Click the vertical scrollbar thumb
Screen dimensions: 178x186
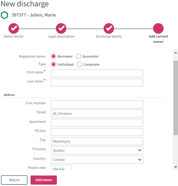click(x=176, y=98)
